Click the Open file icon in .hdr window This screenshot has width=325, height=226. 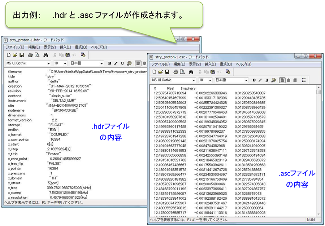(x=15, y=55)
